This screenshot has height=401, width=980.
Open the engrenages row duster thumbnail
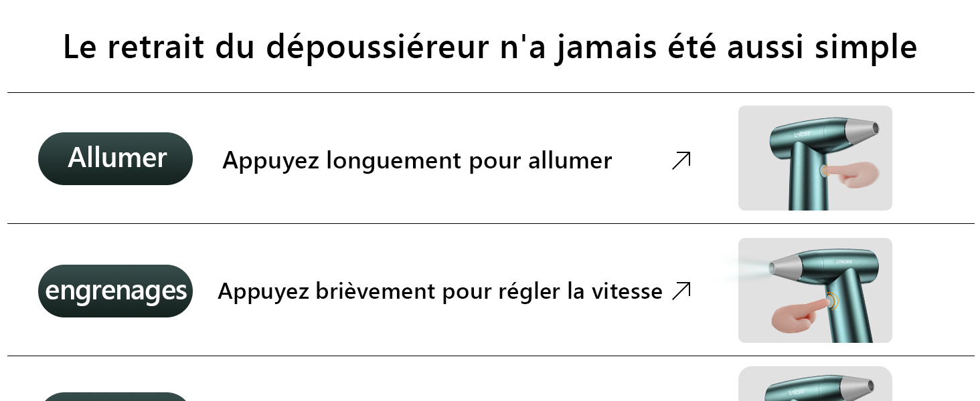(815, 291)
